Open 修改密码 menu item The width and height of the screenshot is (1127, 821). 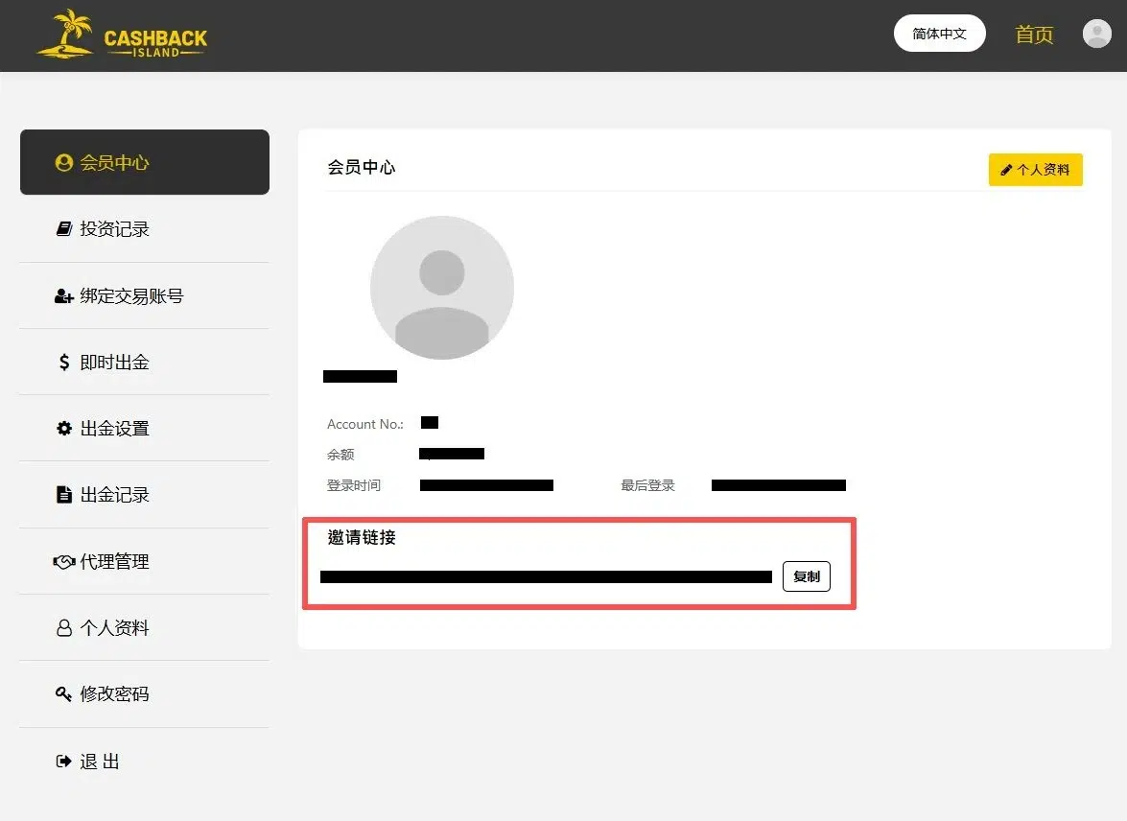(x=145, y=693)
